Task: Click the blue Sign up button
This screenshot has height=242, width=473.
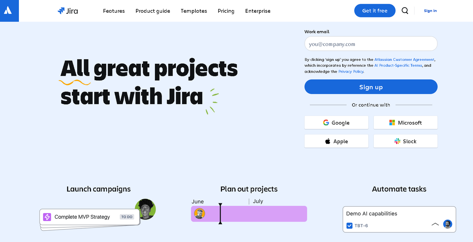Action: coord(371,87)
